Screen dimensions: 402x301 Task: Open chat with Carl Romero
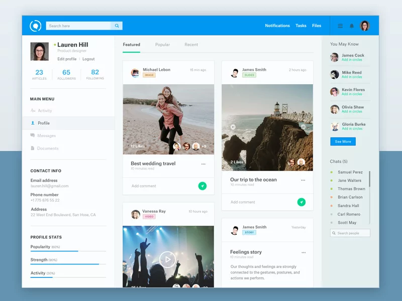coord(349,214)
